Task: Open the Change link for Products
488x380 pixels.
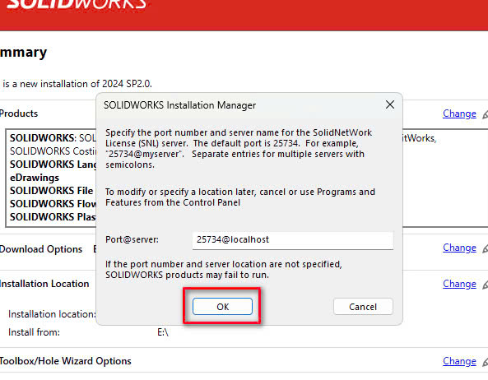Action: [459, 114]
